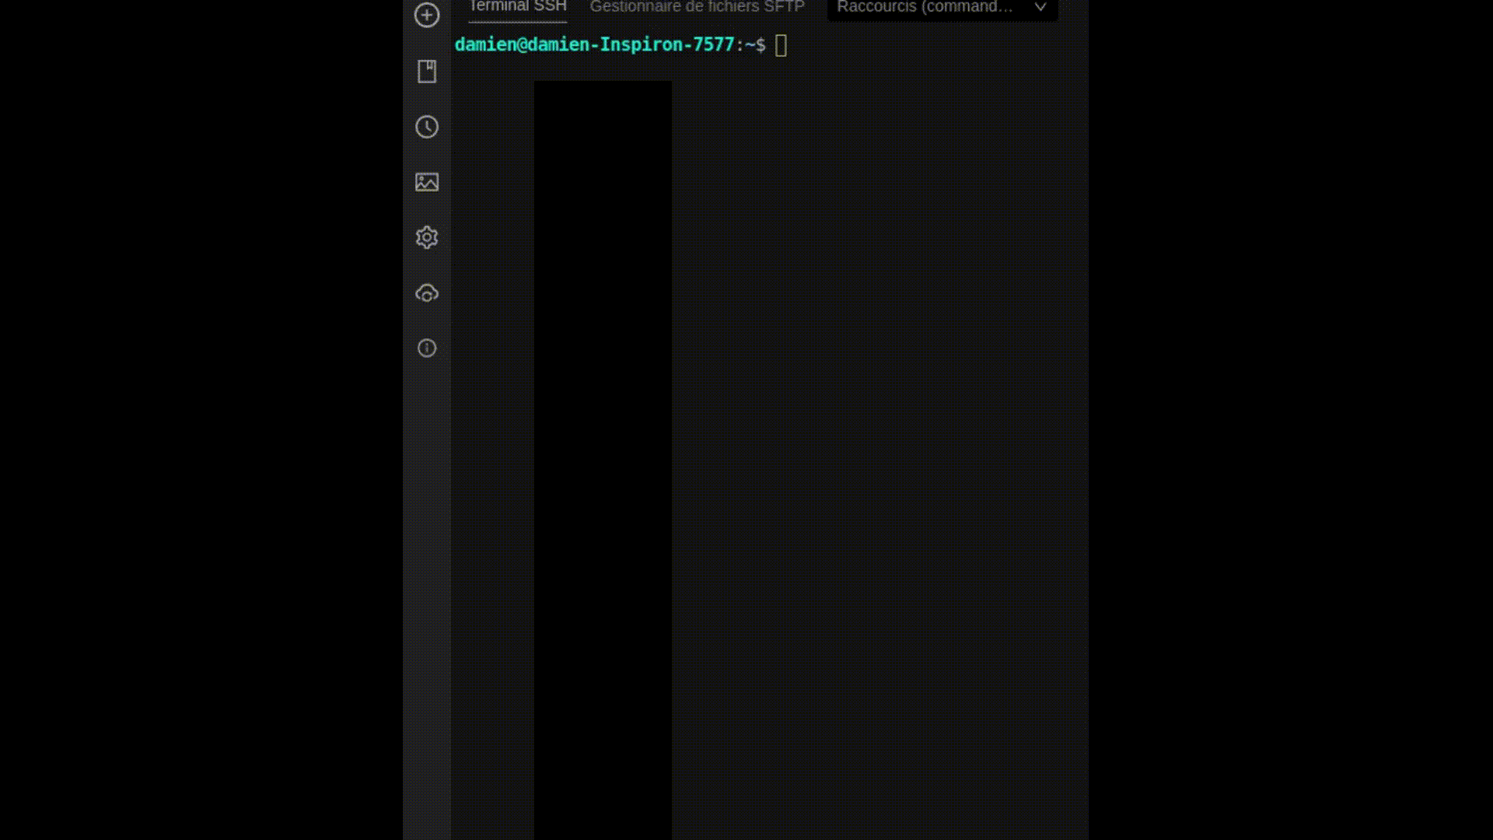The width and height of the screenshot is (1493, 840).
Task: Click empty sidebar space below info icon
Action: tap(426, 591)
